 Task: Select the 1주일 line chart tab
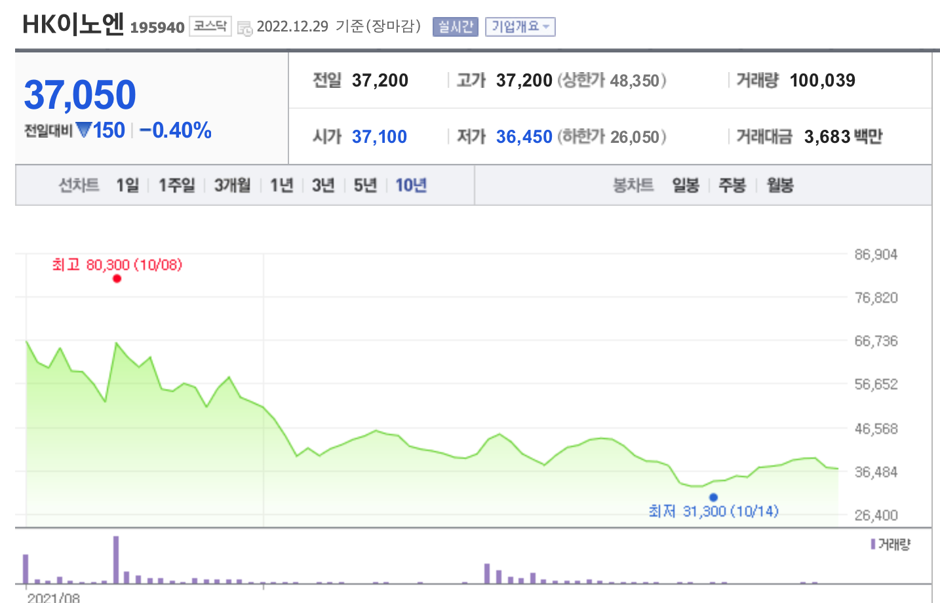pos(177,185)
